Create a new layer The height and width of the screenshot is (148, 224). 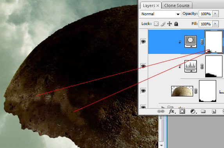coord(214,111)
